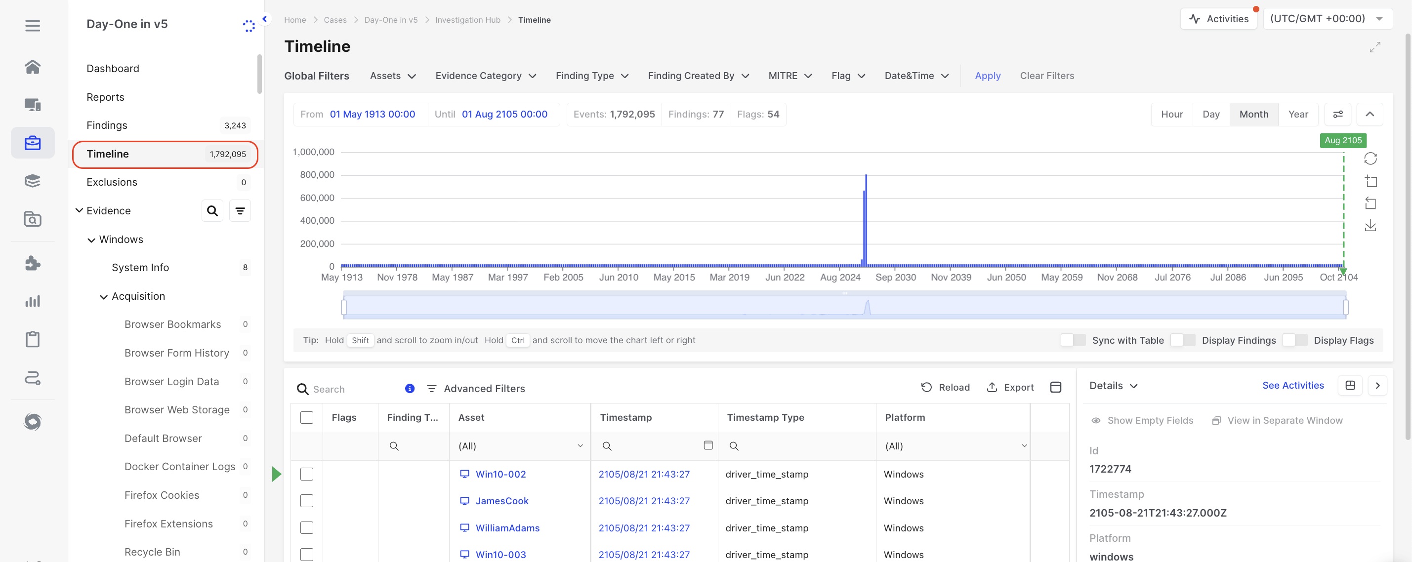1412x562 pixels.
Task: Click the chart settings sliders icon
Action: (1337, 115)
